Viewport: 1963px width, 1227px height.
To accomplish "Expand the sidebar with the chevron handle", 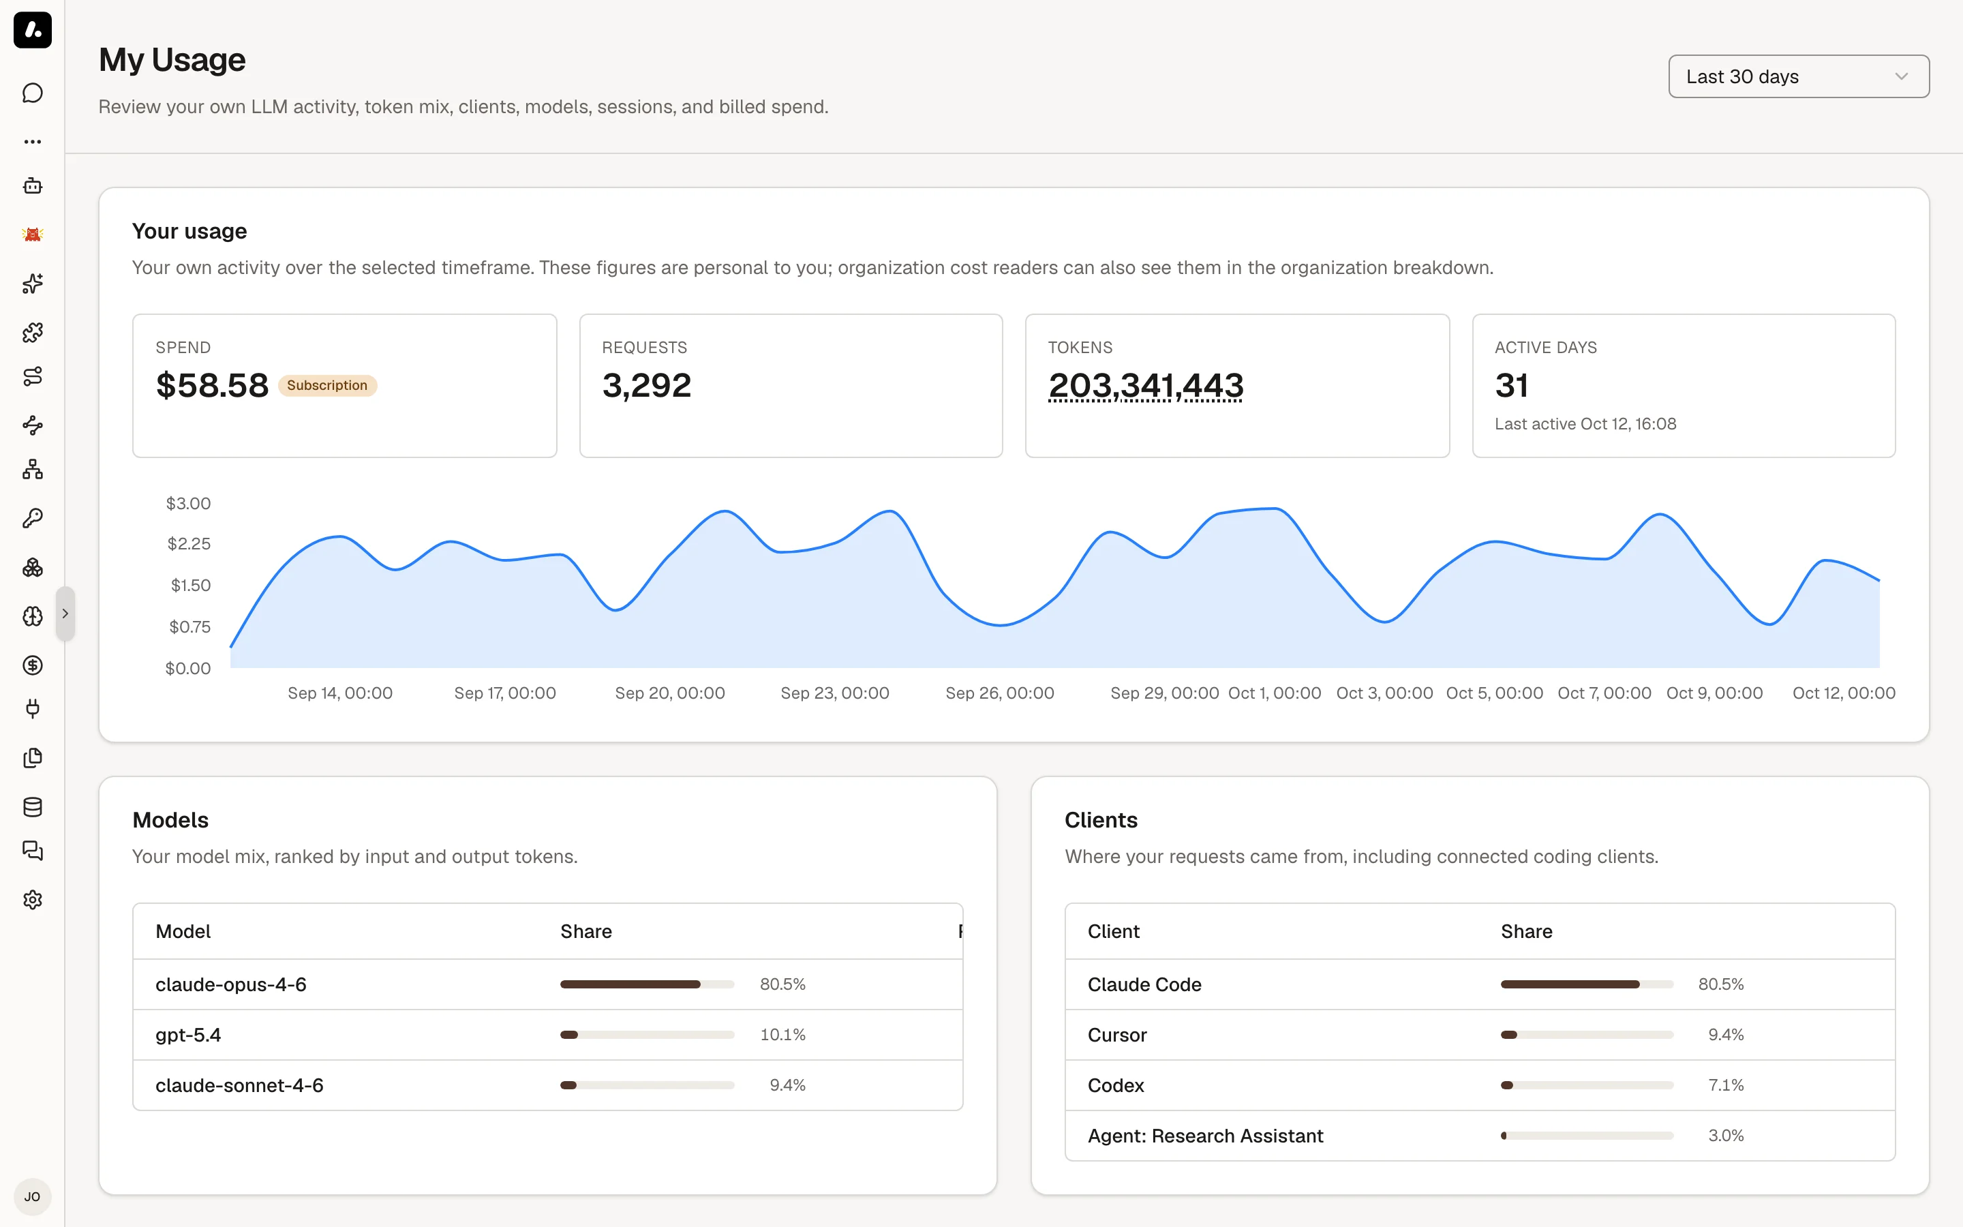I will tap(65, 613).
